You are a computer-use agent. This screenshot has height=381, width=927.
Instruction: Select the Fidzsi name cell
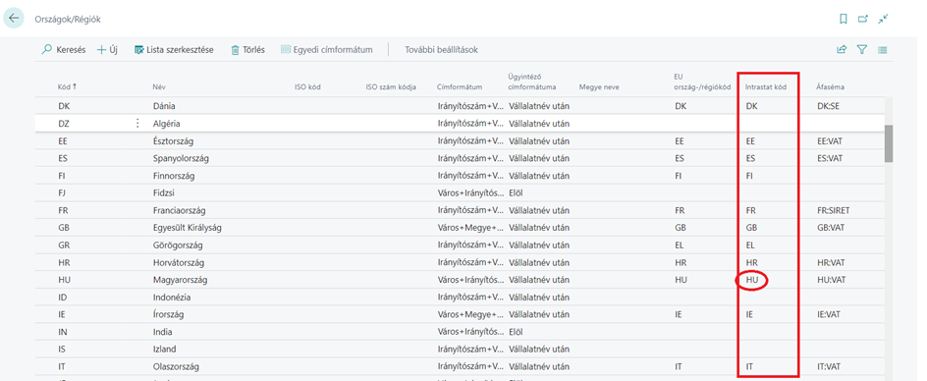tap(164, 192)
